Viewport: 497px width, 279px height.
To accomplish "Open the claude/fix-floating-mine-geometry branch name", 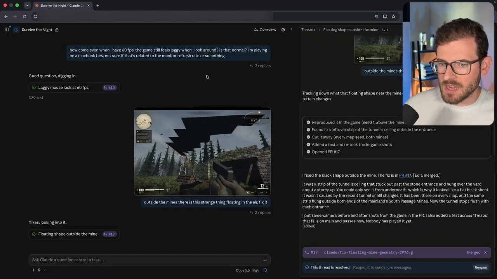I will click(x=368, y=253).
